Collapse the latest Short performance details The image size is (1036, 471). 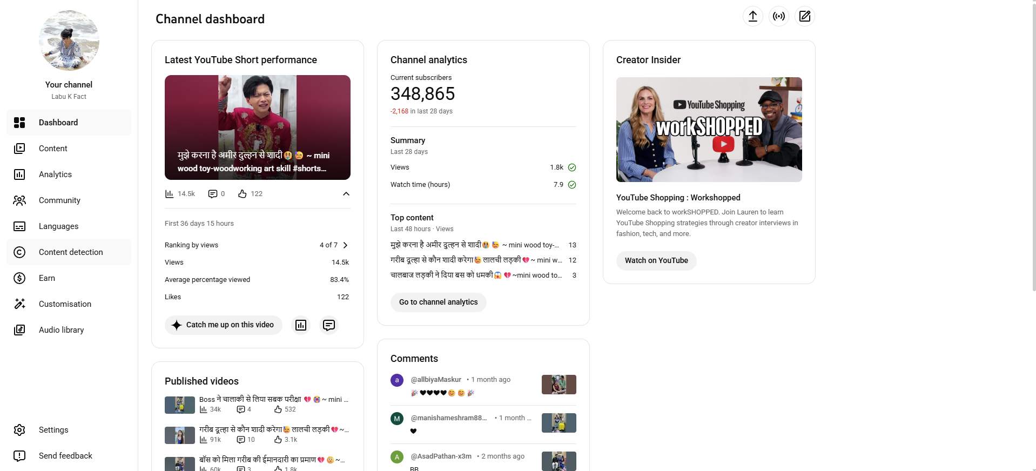pos(346,194)
